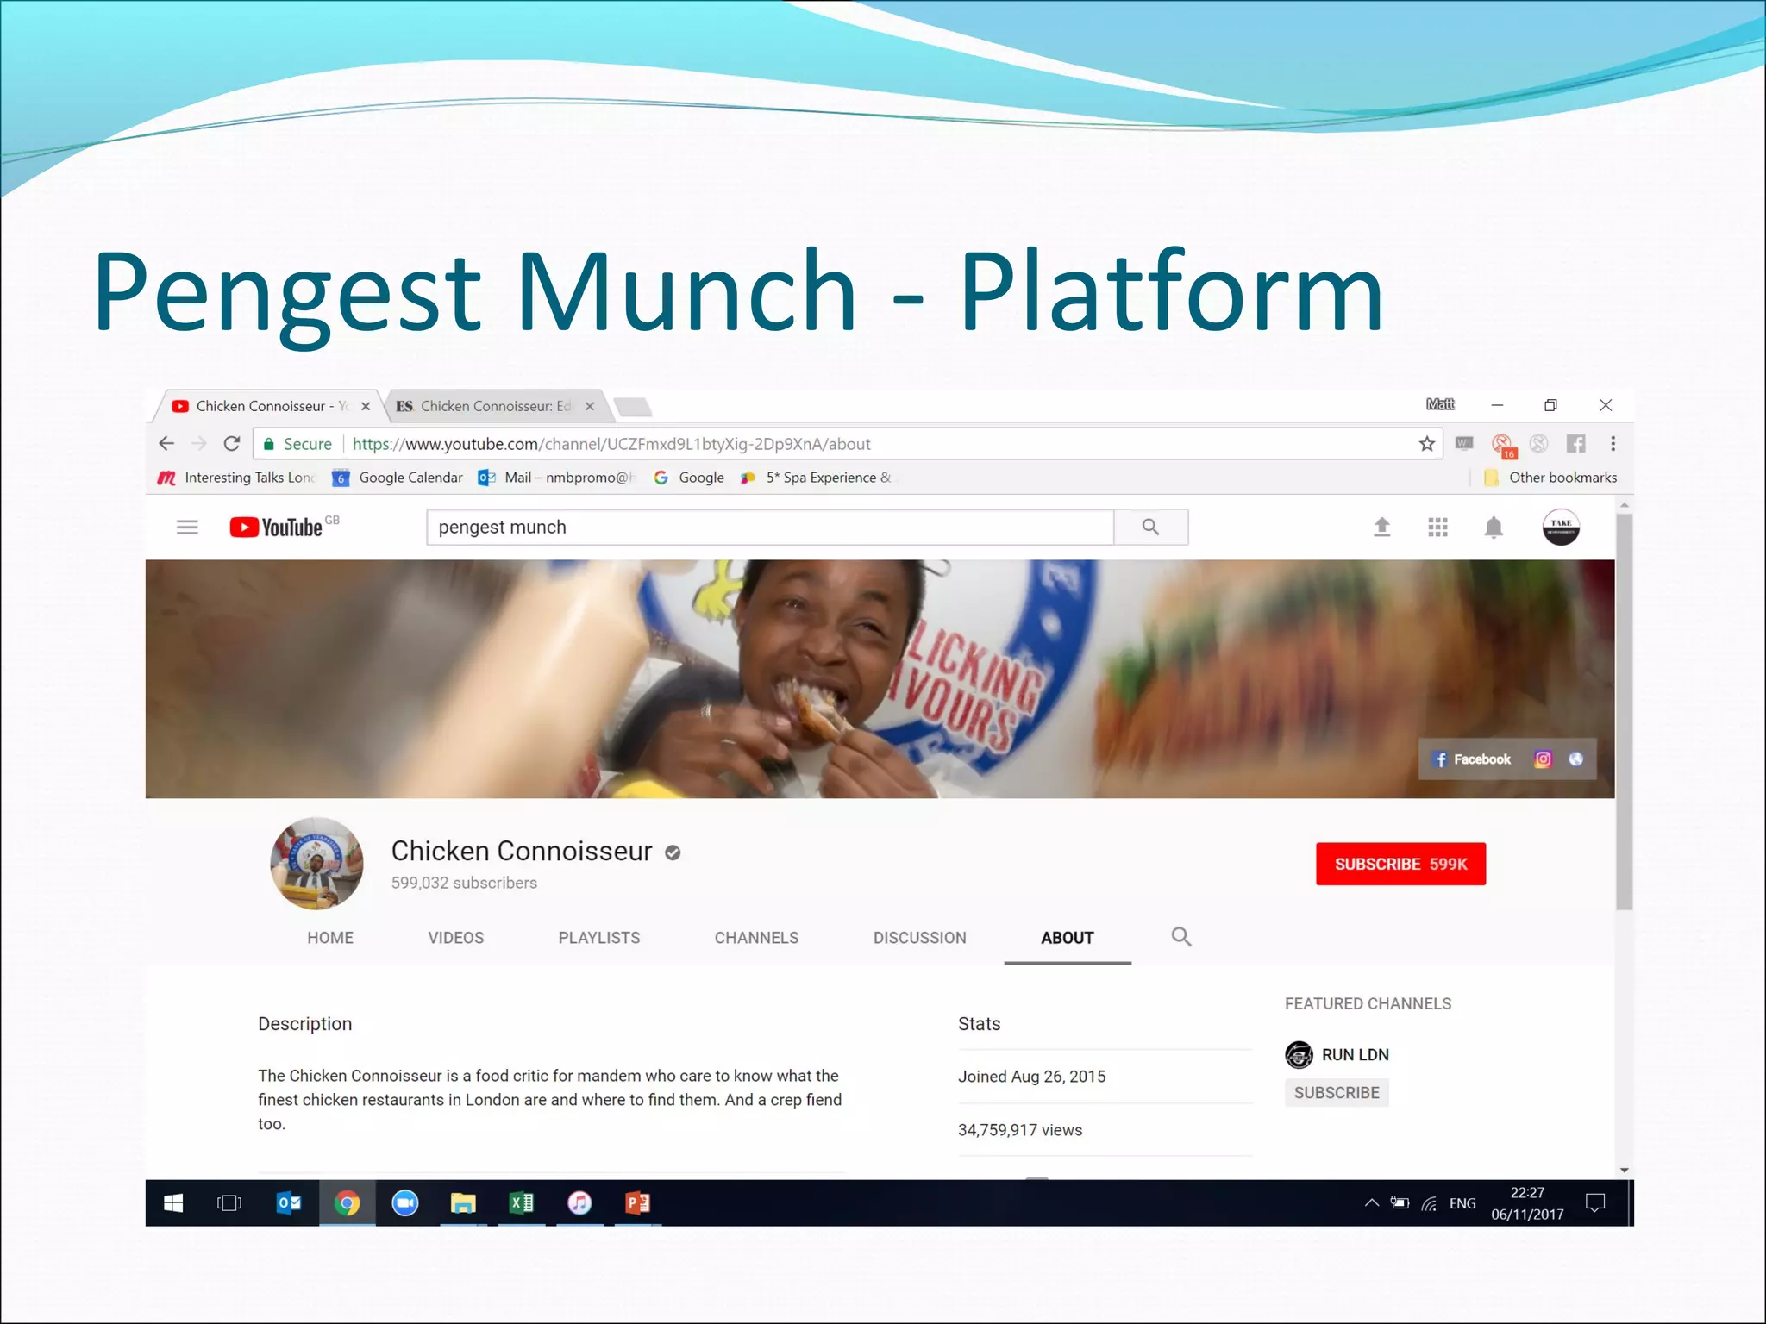The image size is (1766, 1324).
Task: Click the browser forward arrow
Action: pyautogui.click(x=199, y=444)
